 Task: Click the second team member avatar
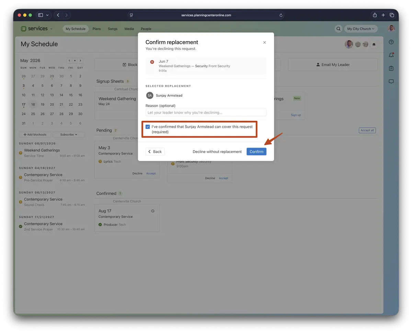[358, 44]
